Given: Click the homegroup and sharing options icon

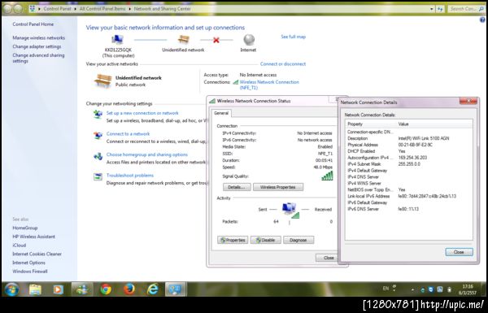Looking at the screenshot, I should (98, 156).
